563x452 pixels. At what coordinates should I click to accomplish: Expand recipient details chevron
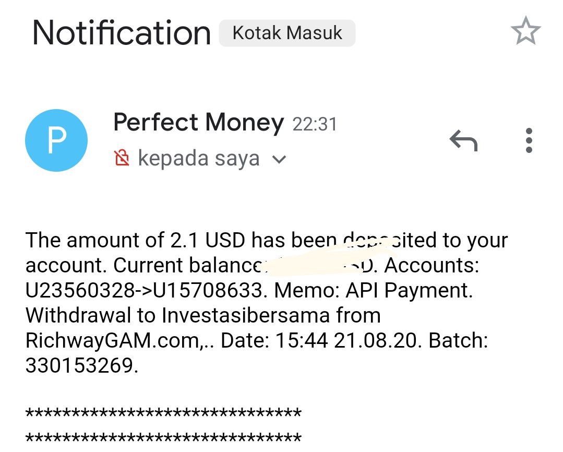[x=280, y=159]
